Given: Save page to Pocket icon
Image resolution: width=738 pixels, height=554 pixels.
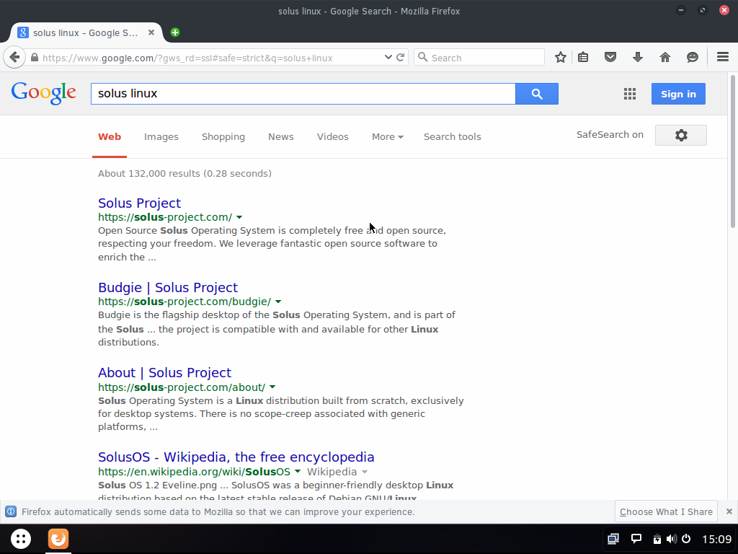Looking at the screenshot, I should tap(610, 58).
